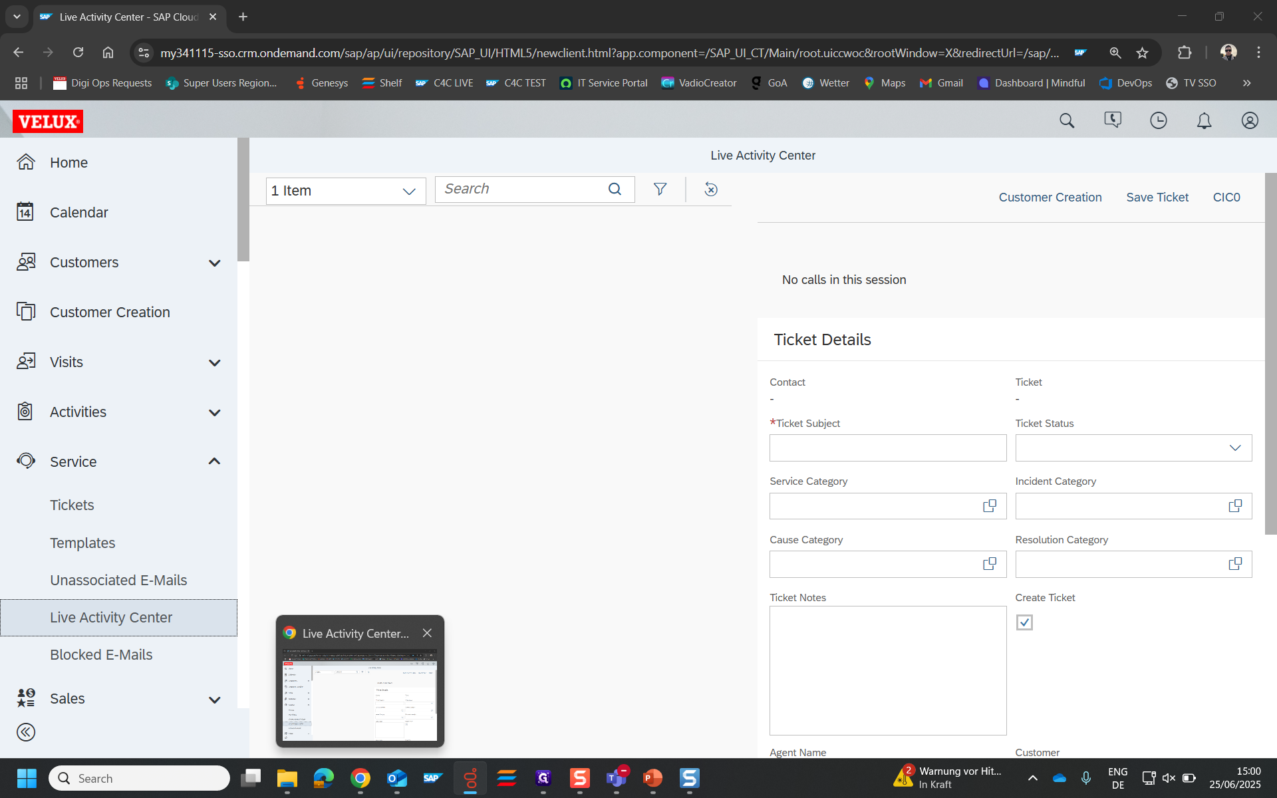Open Unassociated E-Mails in sidebar
This screenshot has width=1277, height=798.
pyautogui.click(x=118, y=581)
